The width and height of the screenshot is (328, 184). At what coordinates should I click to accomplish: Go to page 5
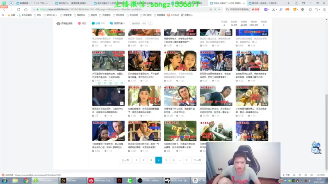pyautogui.click(x=166, y=160)
